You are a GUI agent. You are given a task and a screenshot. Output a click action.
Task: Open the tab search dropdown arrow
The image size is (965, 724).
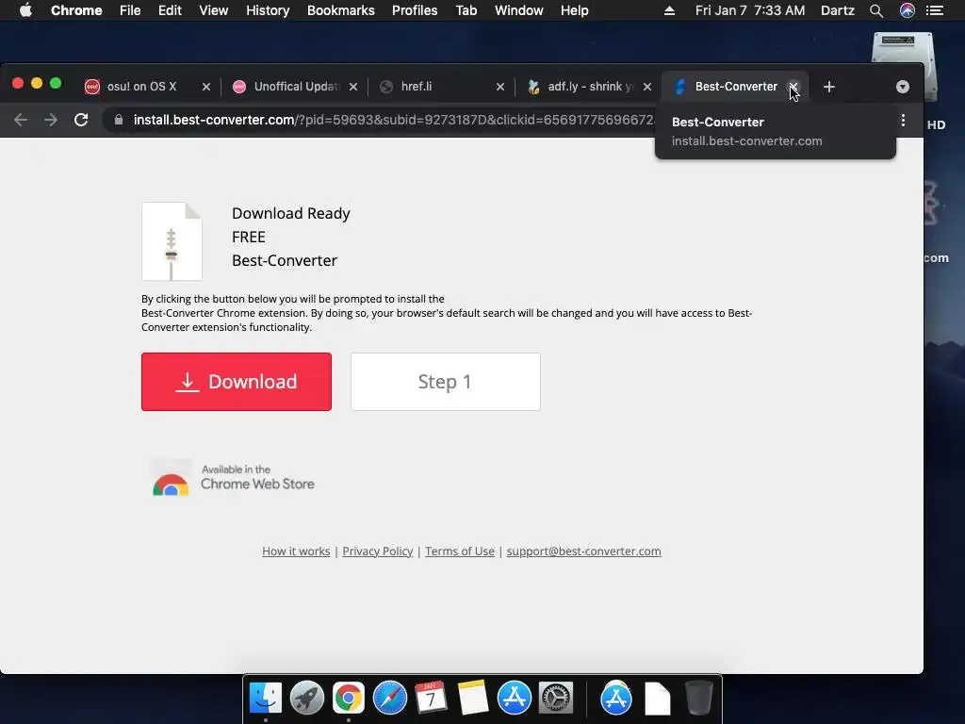[x=902, y=87]
